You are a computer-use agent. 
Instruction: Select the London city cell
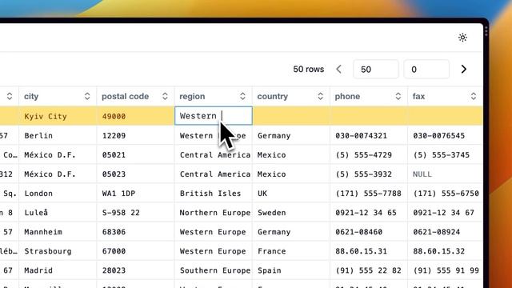coord(58,194)
